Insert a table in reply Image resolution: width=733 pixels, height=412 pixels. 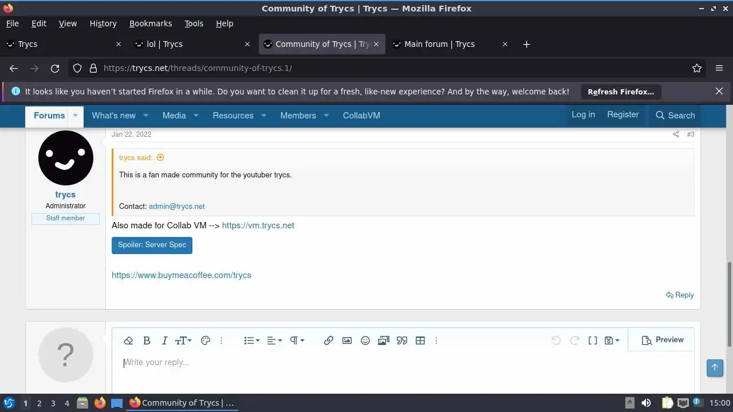(420, 340)
